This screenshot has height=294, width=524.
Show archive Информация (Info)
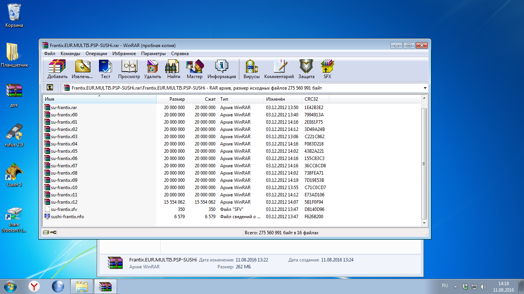pyautogui.click(x=222, y=69)
